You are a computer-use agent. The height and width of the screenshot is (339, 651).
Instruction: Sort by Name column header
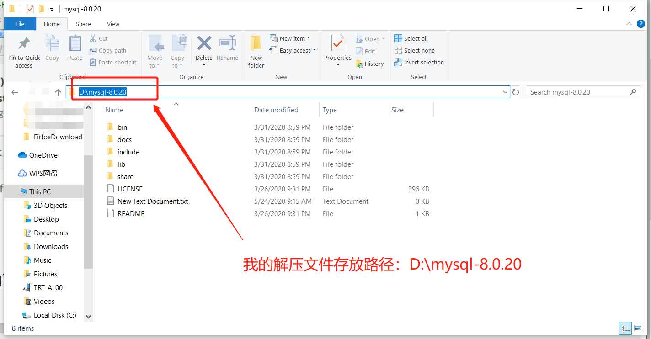pos(114,110)
